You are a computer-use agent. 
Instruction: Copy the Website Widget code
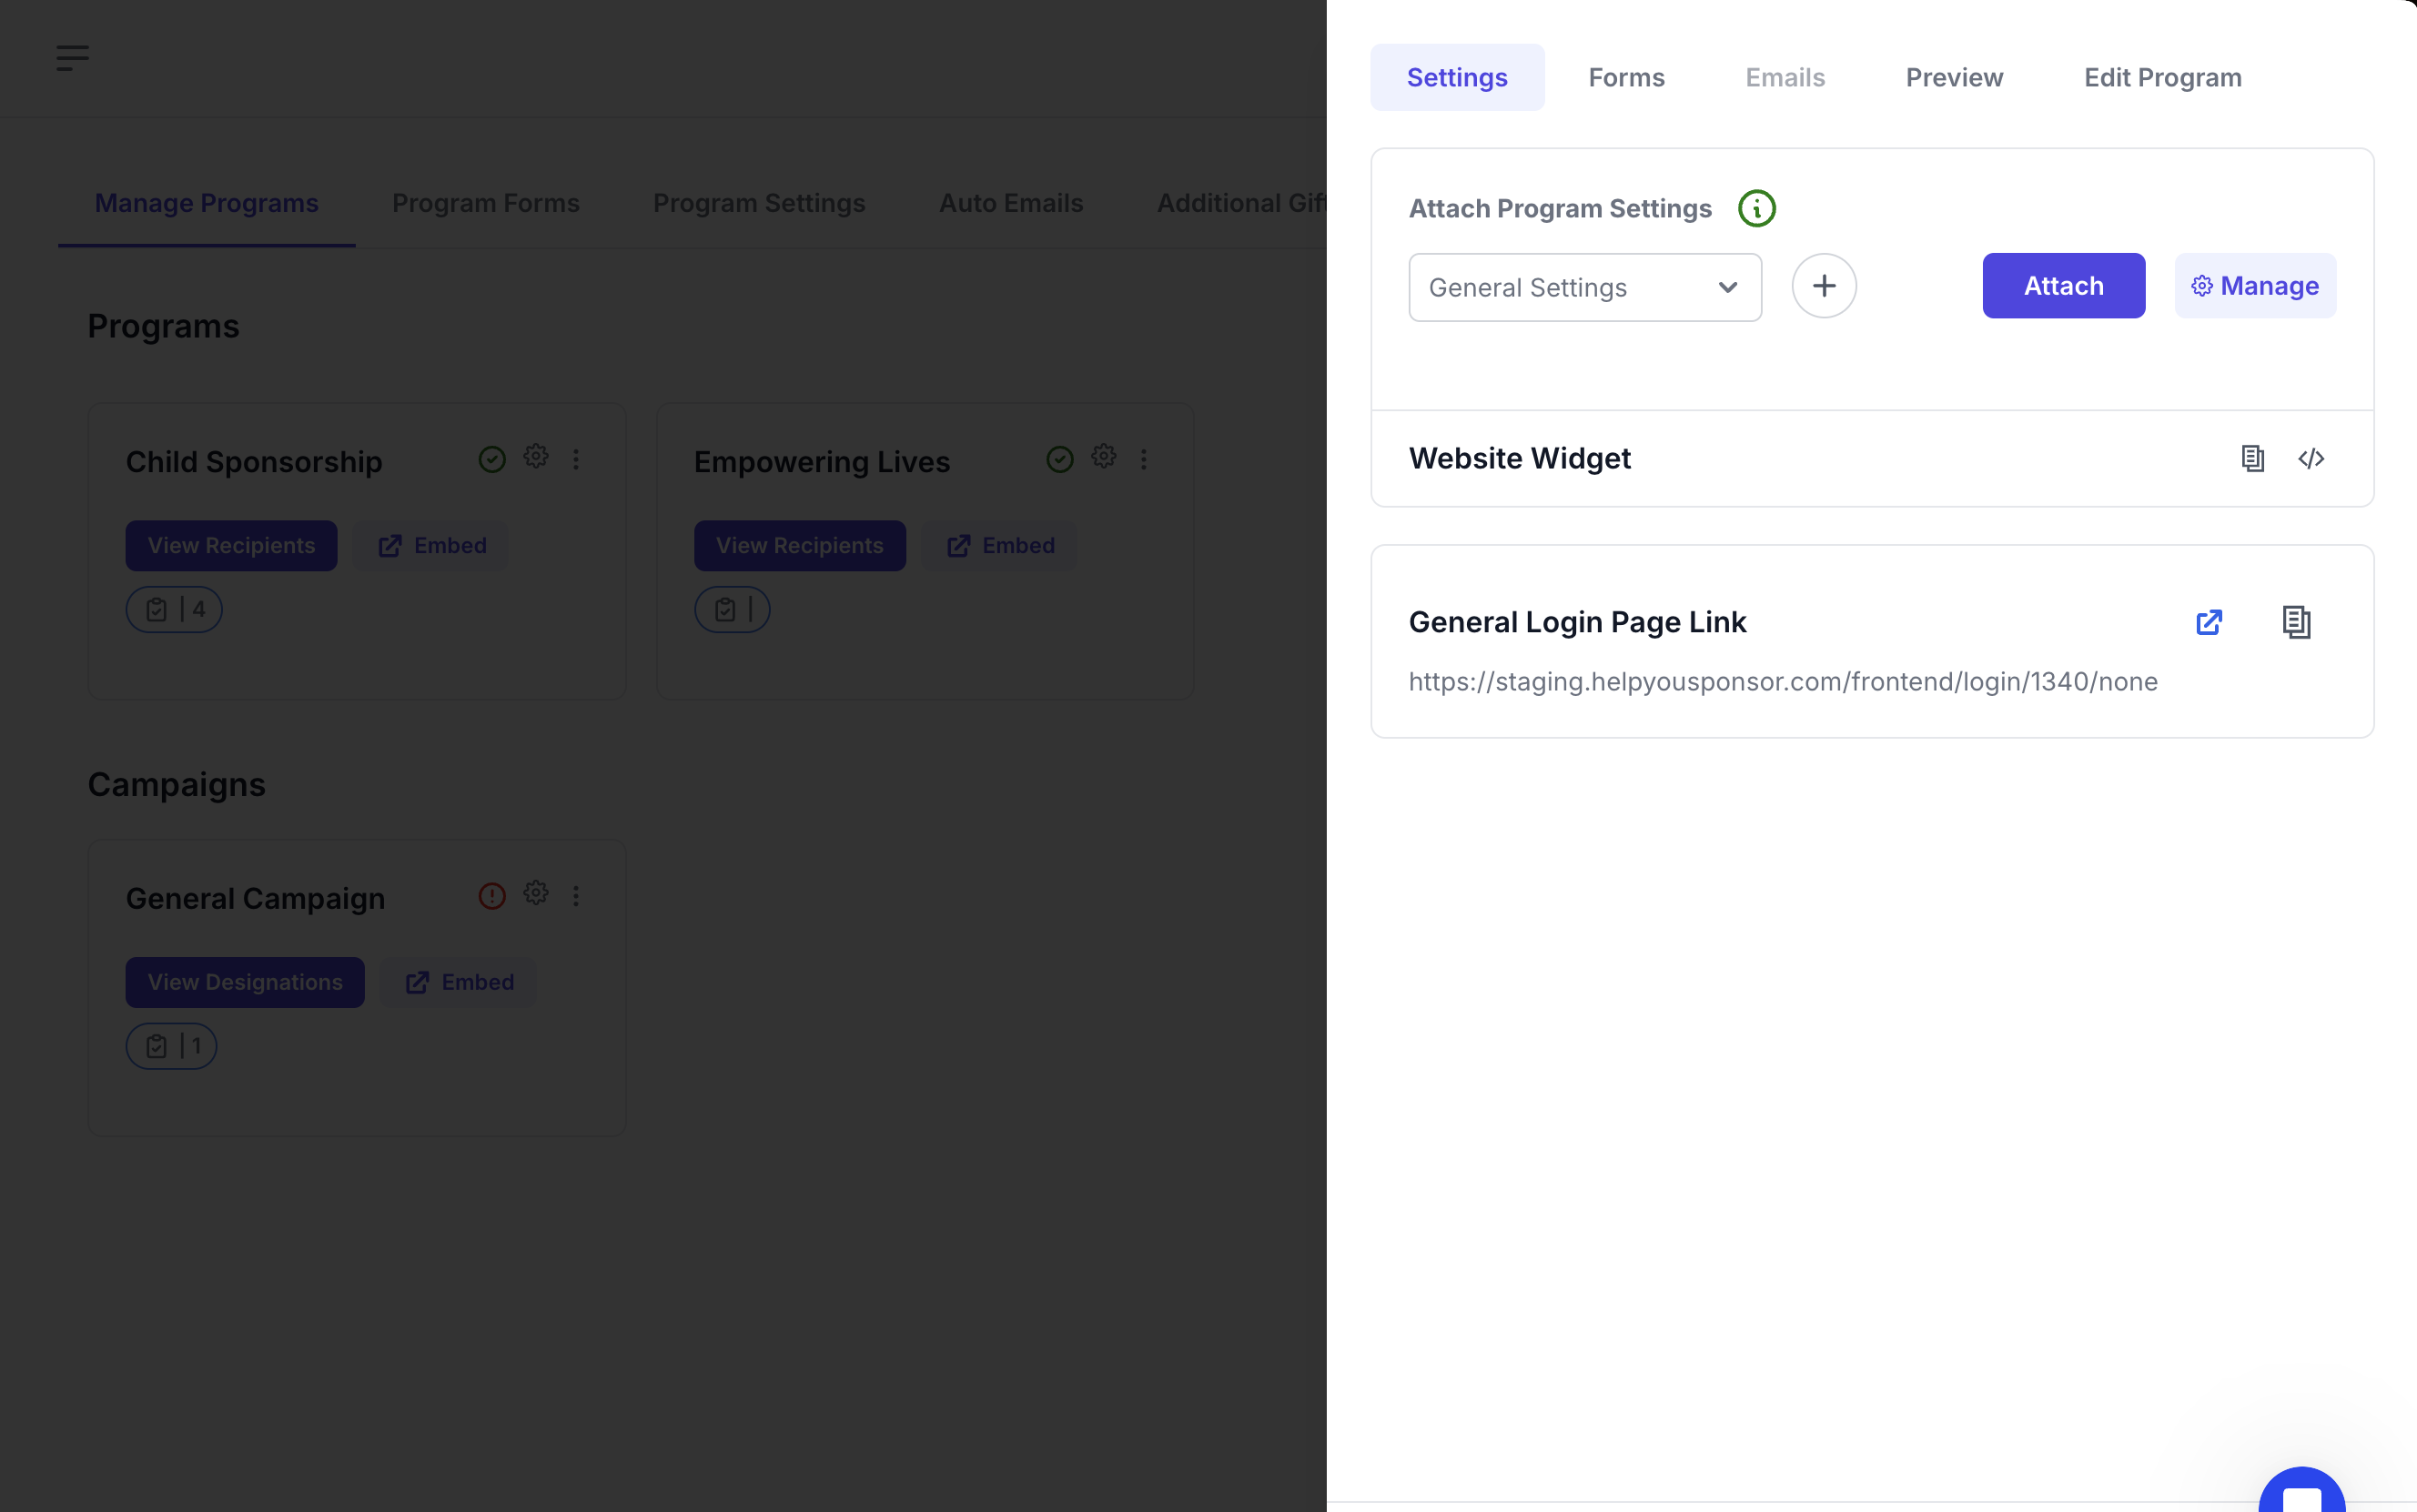pyautogui.click(x=2252, y=458)
